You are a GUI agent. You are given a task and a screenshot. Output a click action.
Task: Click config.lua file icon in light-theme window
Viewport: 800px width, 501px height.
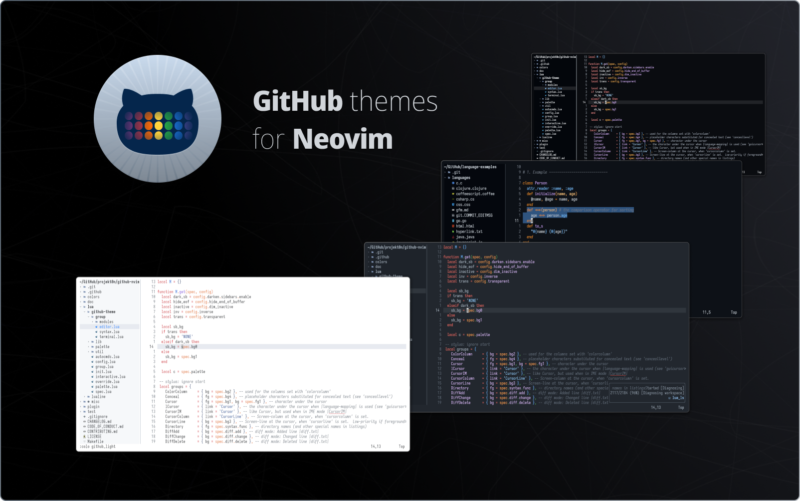point(93,362)
